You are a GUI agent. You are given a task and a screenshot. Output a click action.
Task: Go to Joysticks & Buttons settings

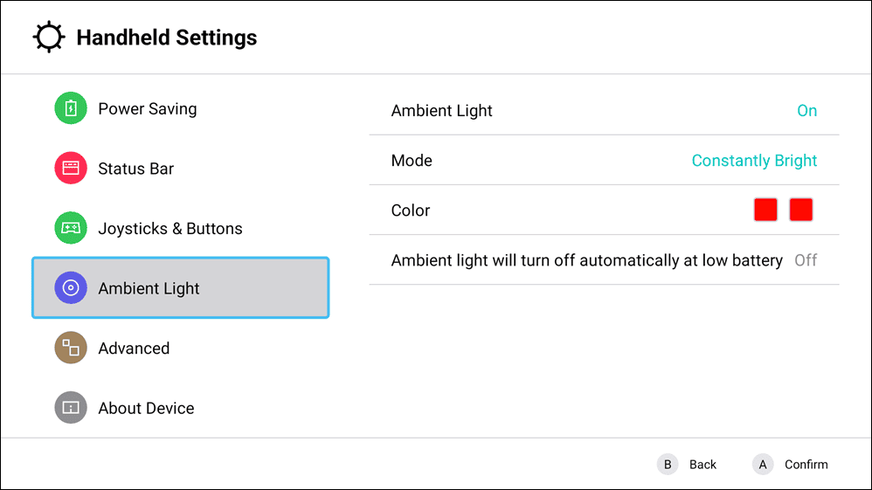click(x=170, y=229)
